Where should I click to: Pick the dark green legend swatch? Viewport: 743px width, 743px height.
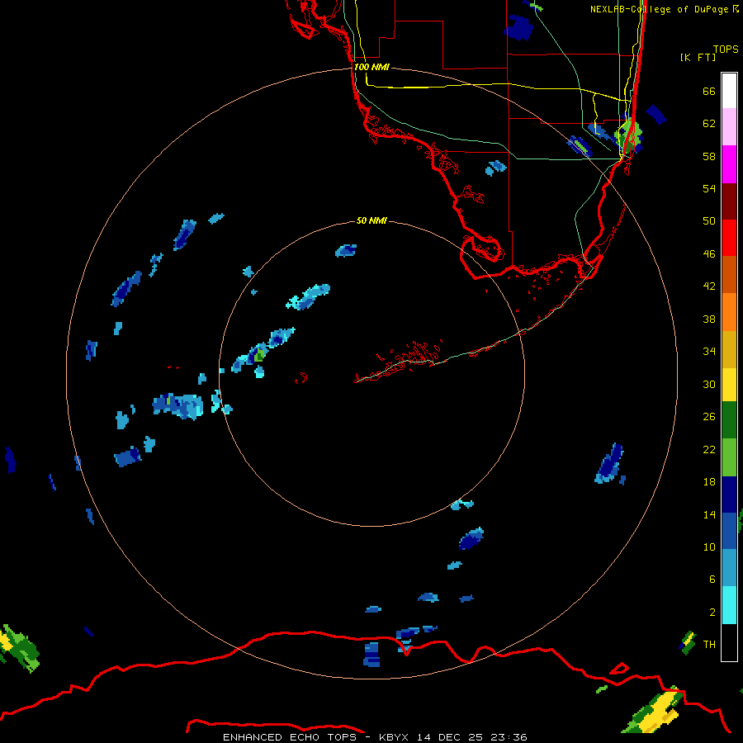[729, 420]
